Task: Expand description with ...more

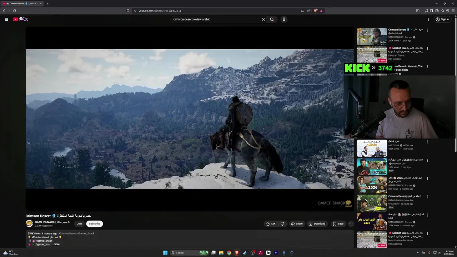Action: click(56, 244)
